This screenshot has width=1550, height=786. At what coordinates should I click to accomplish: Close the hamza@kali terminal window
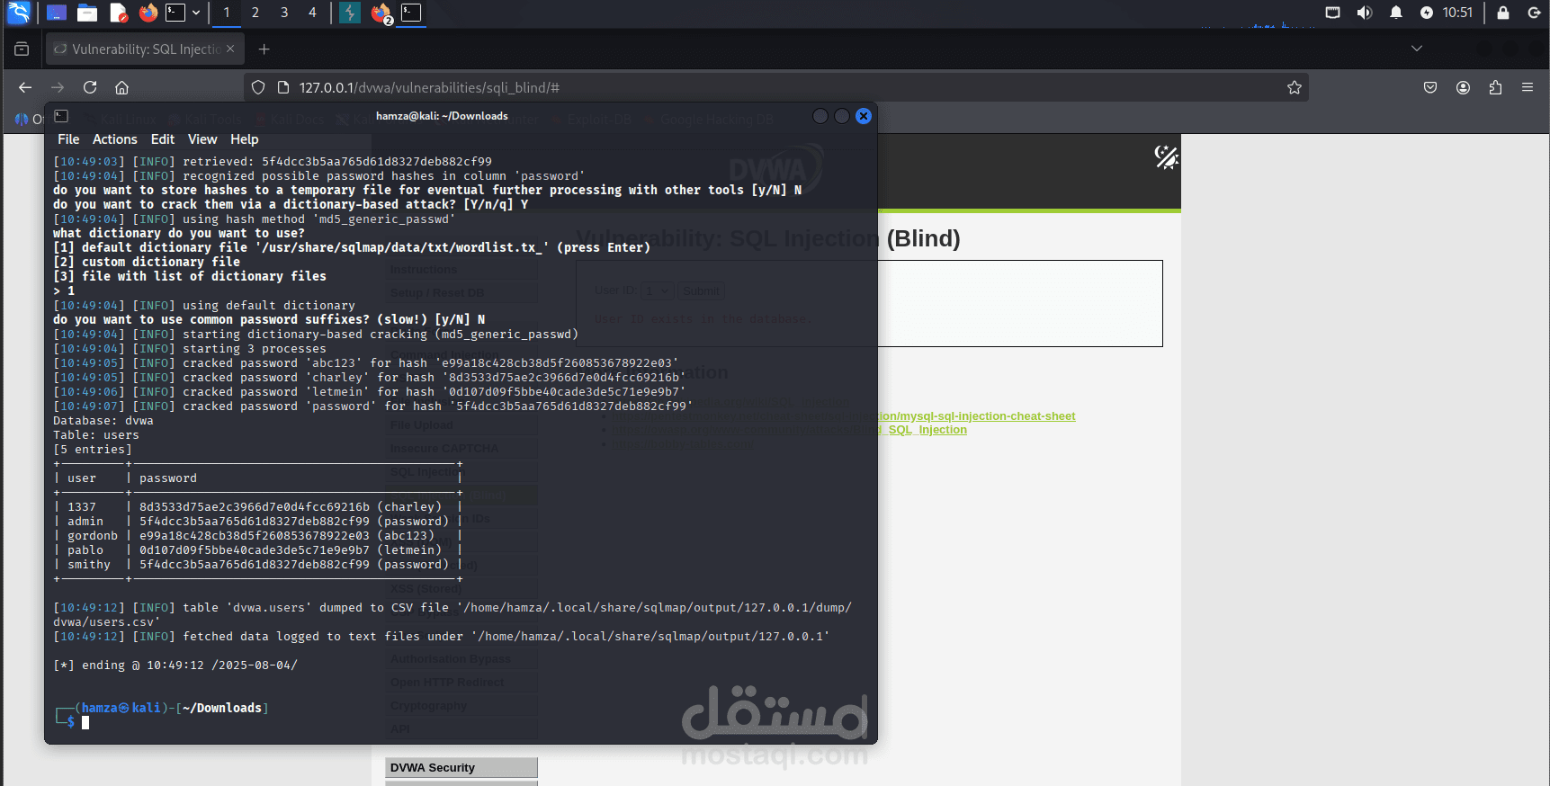(864, 116)
